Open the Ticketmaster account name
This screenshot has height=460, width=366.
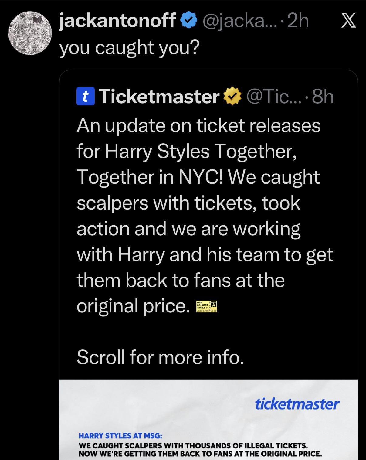tap(159, 97)
